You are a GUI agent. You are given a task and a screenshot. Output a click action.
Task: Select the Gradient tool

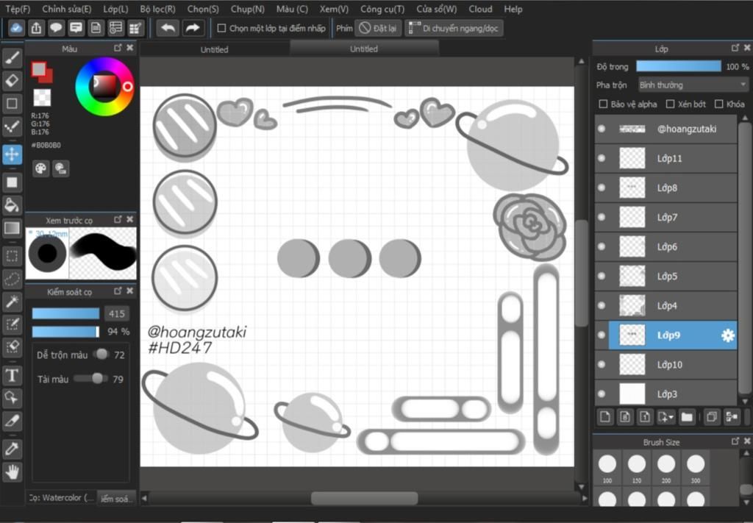click(12, 227)
